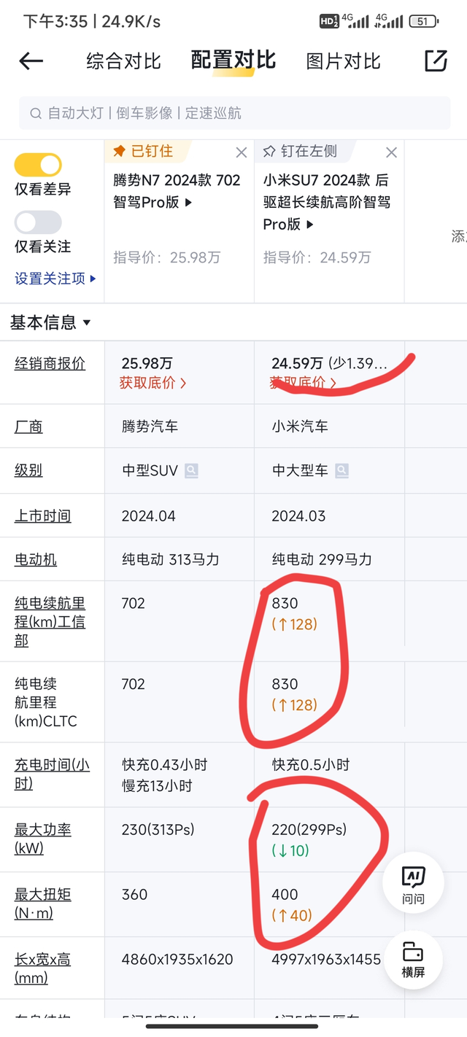This screenshot has width=467, height=1037.
Task: Open the 设置关注项 link
Action: [x=55, y=278]
